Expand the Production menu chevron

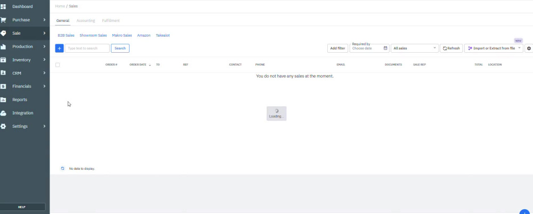[45, 46]
